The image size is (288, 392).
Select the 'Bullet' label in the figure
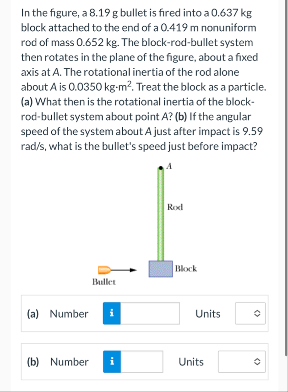click(103, 282)
